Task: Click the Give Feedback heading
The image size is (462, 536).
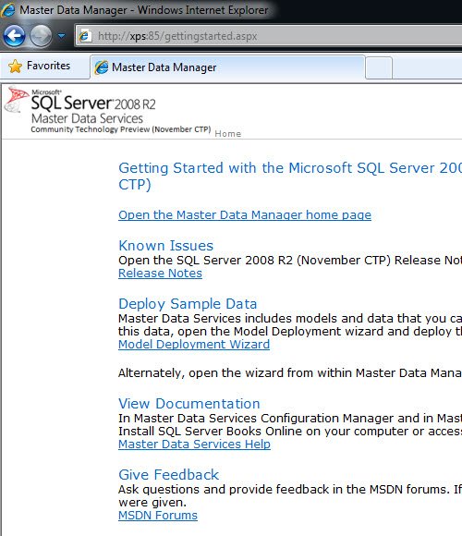Action: [x=169, y=475]
